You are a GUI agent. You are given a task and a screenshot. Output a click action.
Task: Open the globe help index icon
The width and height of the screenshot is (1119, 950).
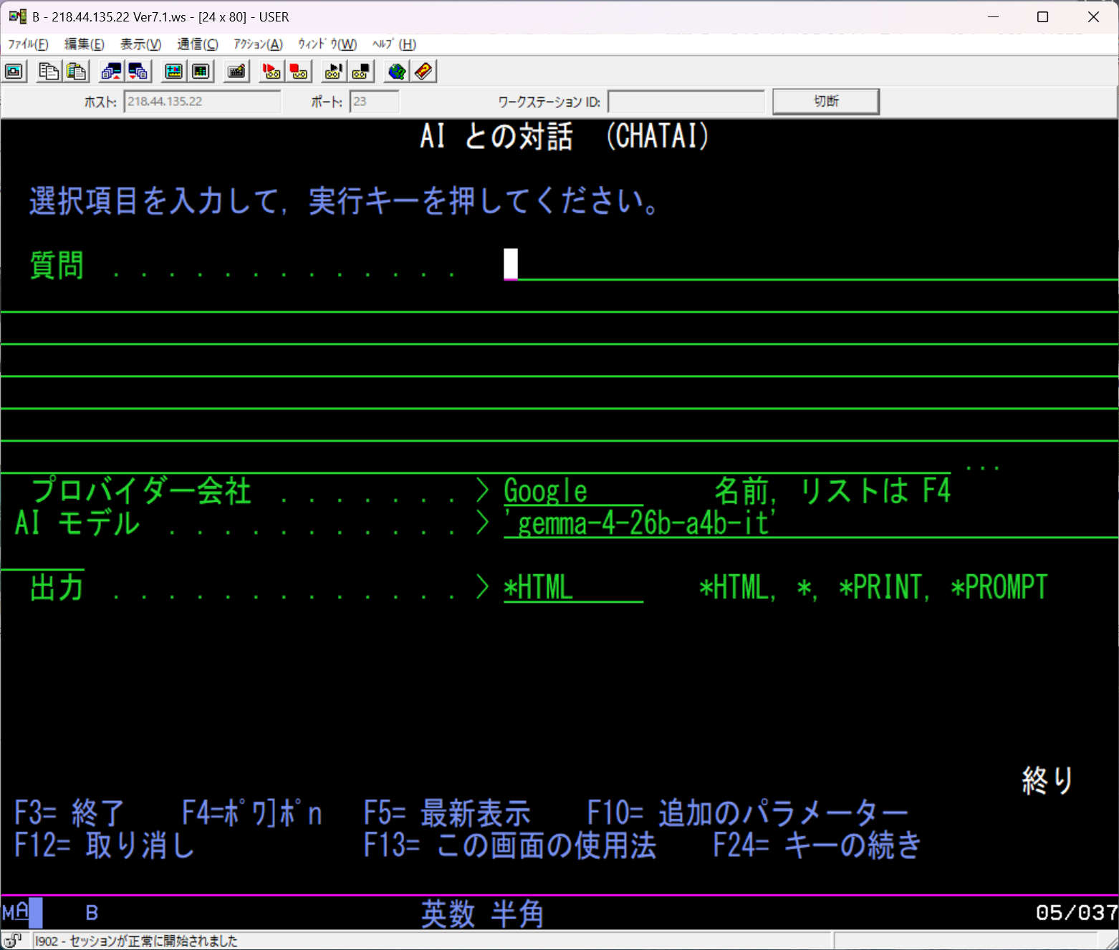[396, 72]
